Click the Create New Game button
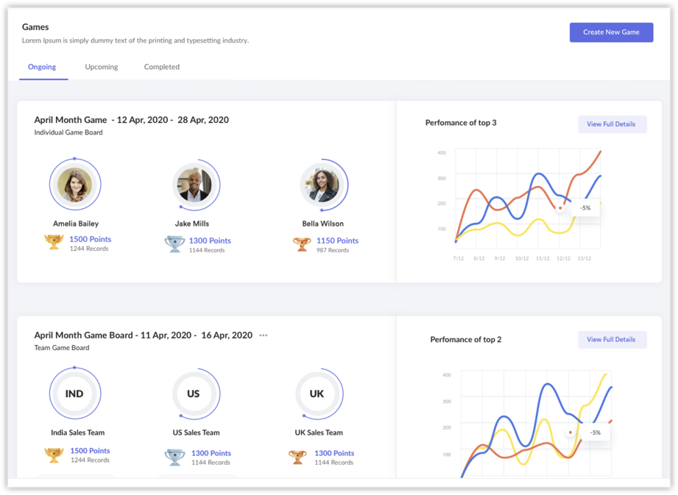Image resolution: width=678 pixels, height=495 pixels. click(611, 32)
